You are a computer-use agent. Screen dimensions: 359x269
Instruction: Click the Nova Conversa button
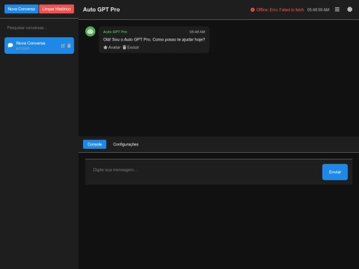coord(21,9)
